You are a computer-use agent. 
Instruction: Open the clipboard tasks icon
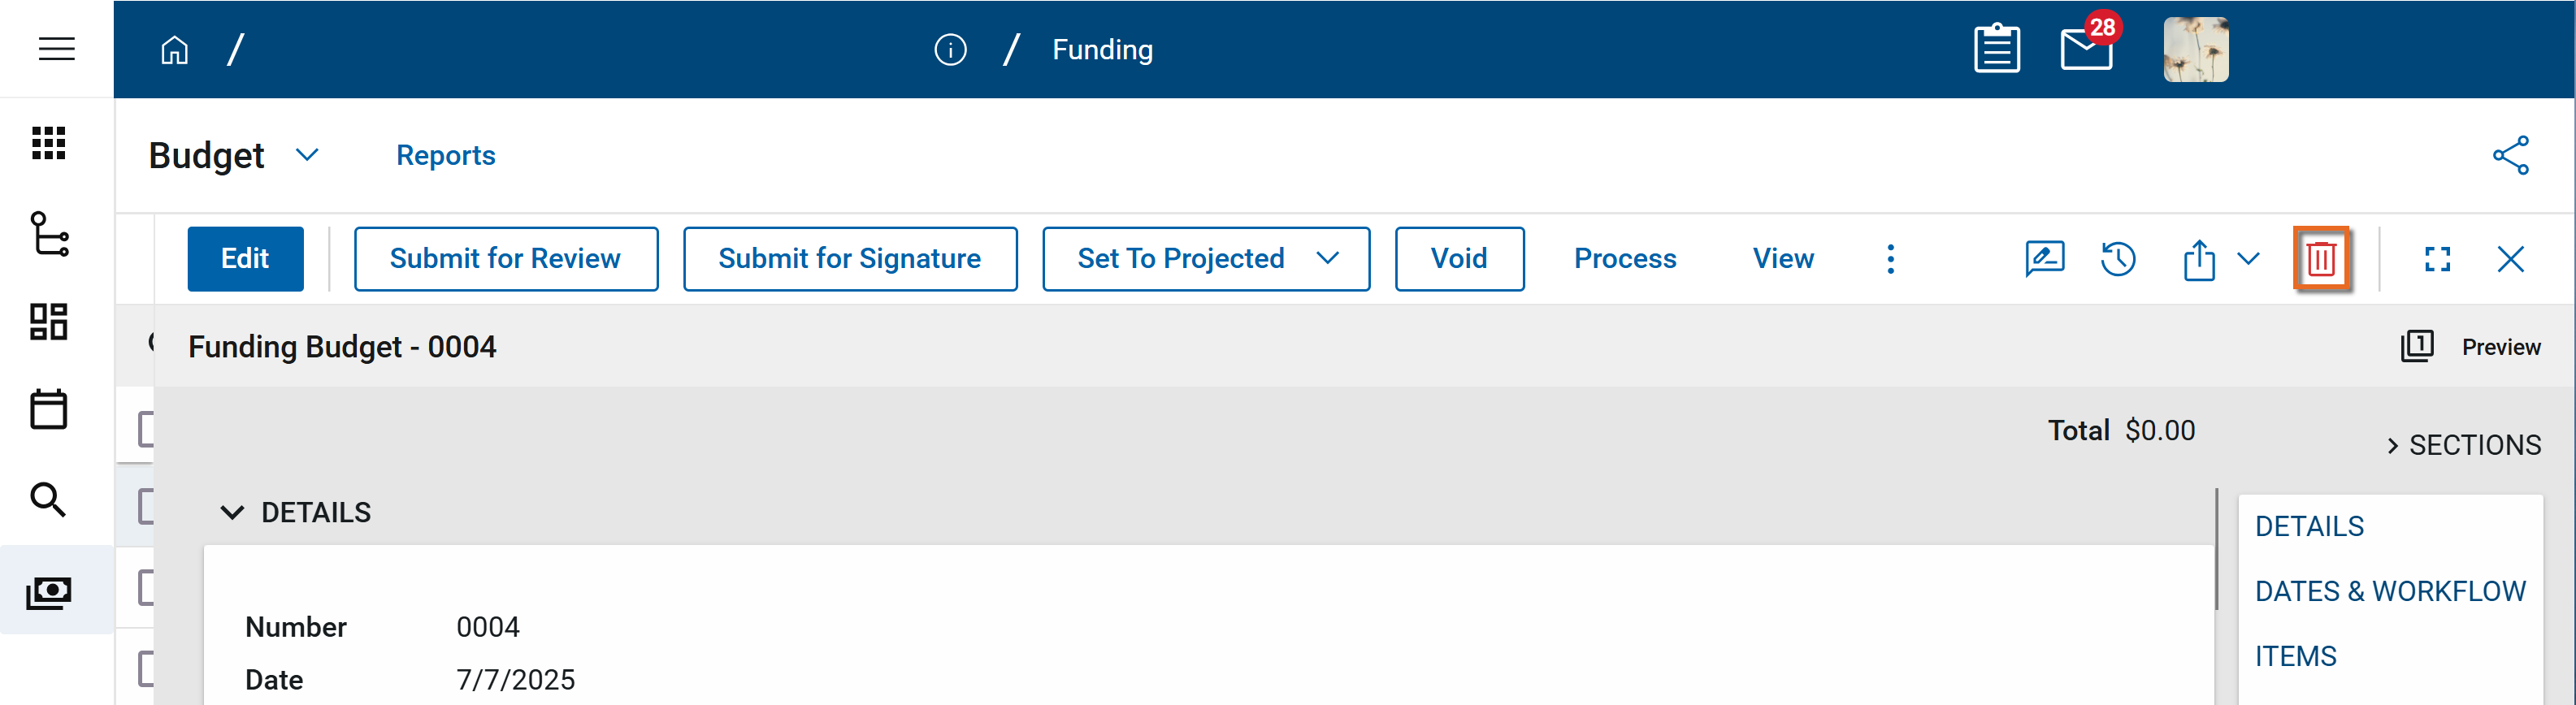point(1996,49)
